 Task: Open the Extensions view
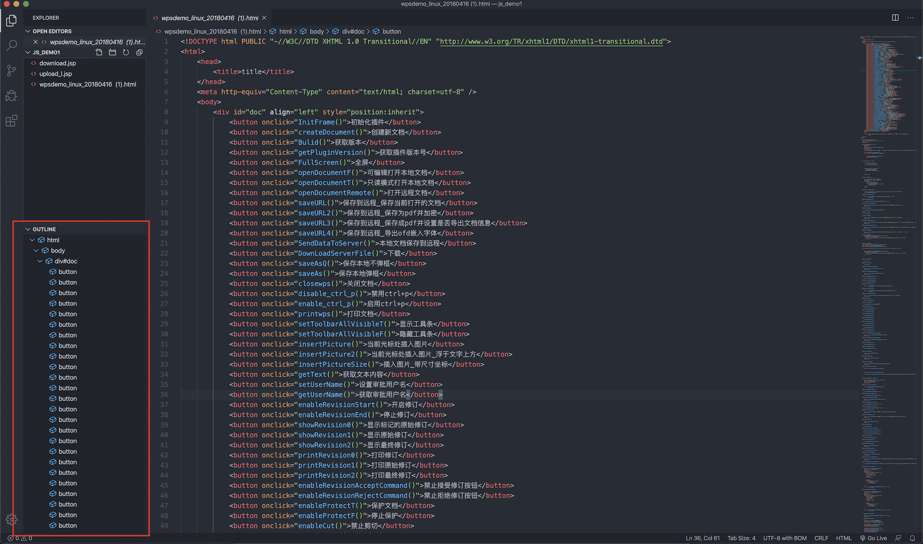coord(12,121)
